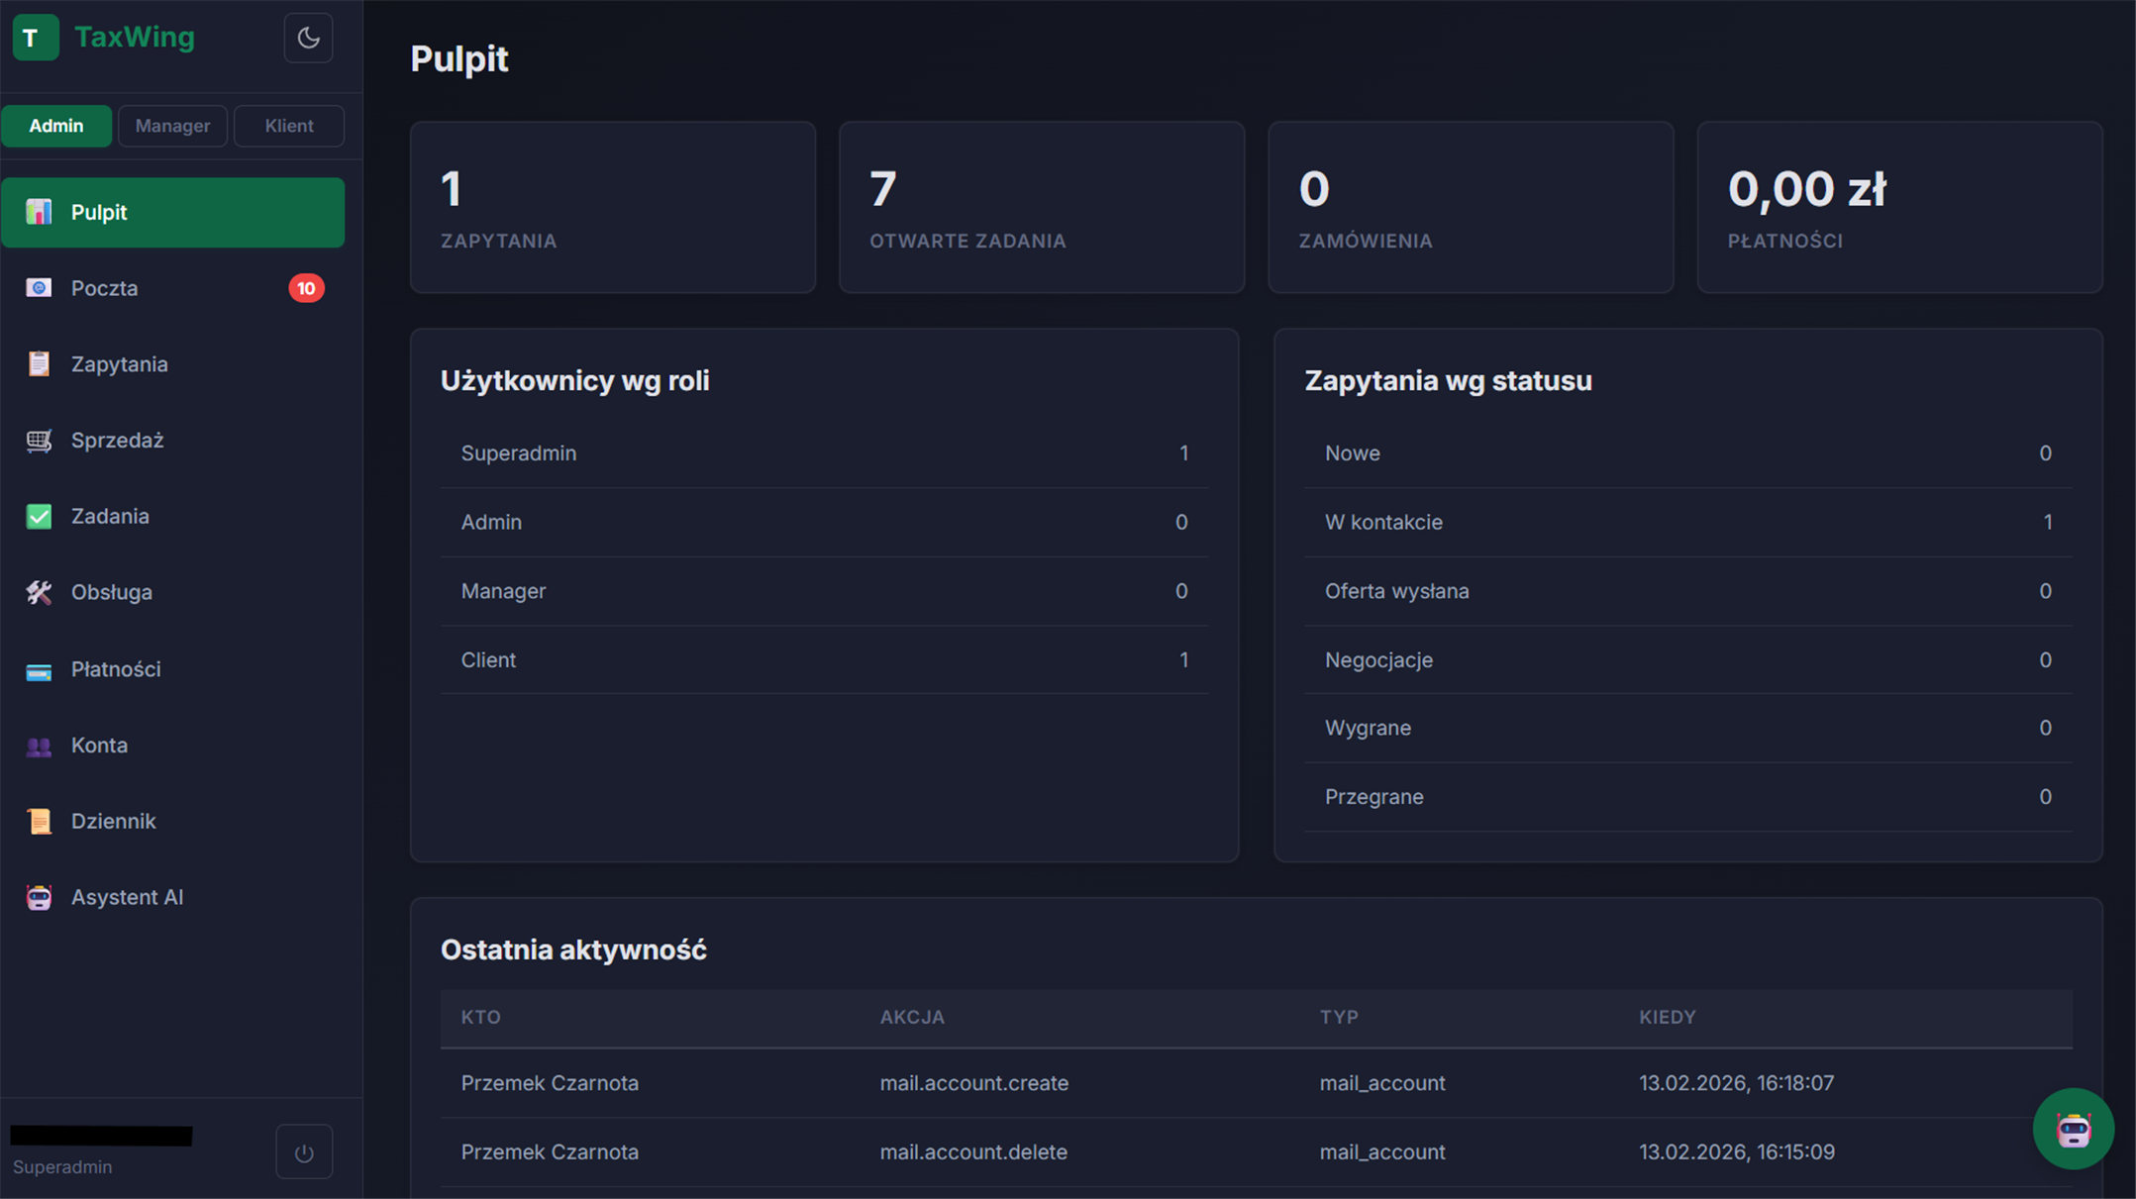Open Płatności card icon in sidebar

(x=39, y=670)
